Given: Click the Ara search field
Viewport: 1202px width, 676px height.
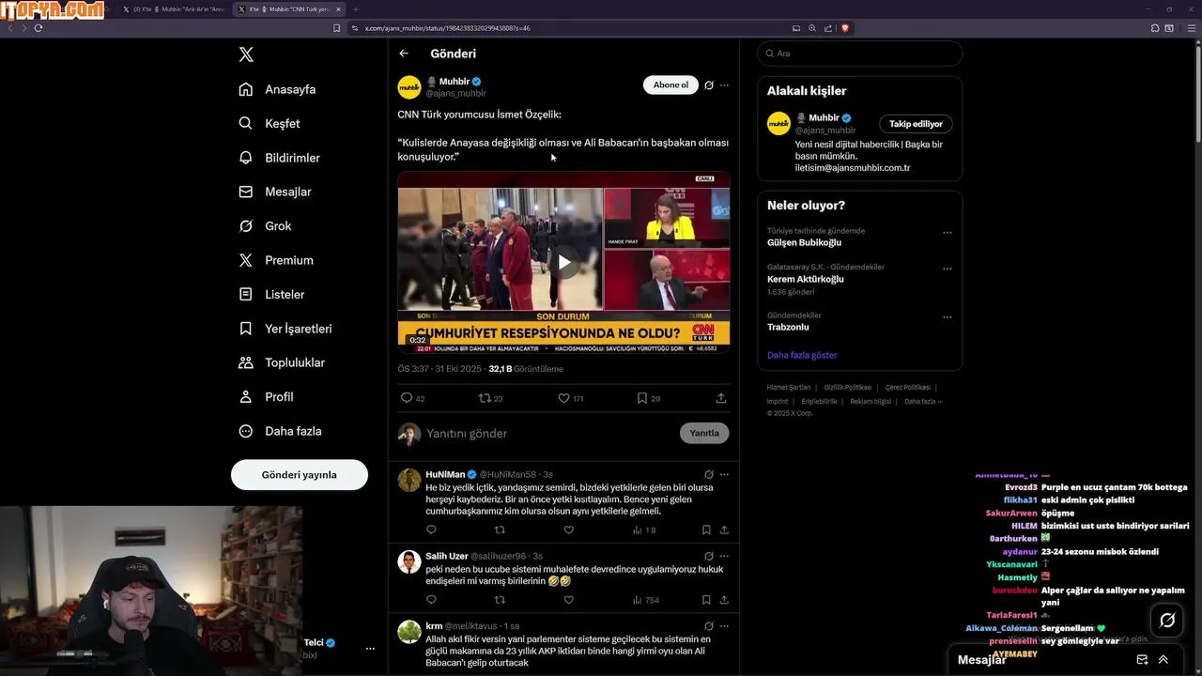Looking at the screenshot, I should click(x=860, y=54).
